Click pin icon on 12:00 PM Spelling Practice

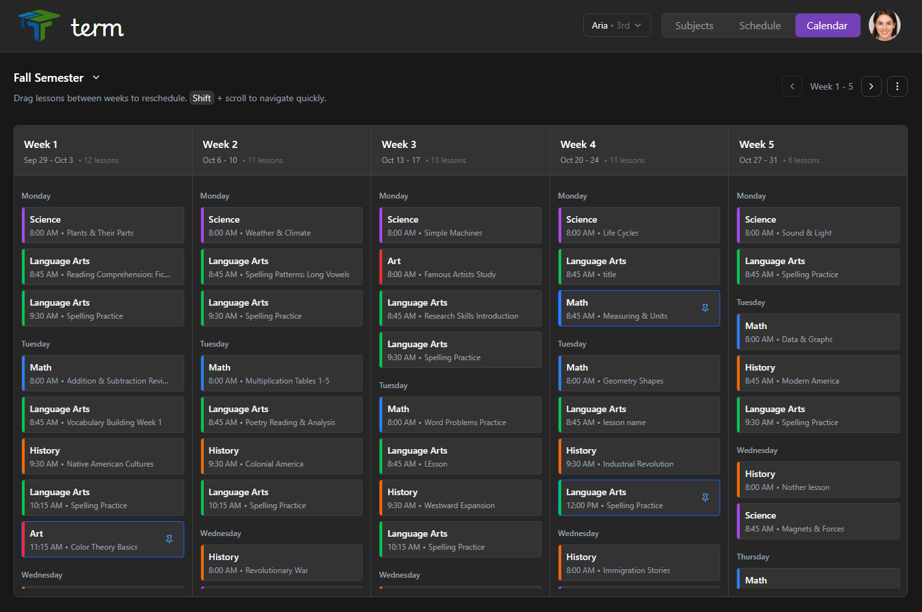pos(705,498)
